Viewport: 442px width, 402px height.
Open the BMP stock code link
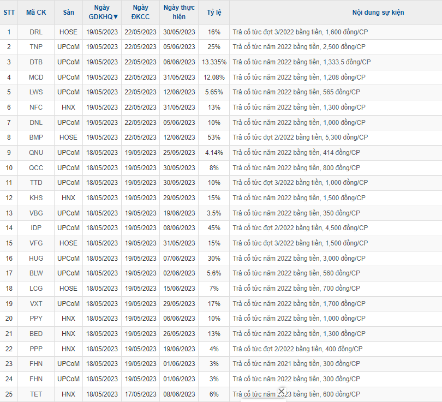[x=36, y=137]
